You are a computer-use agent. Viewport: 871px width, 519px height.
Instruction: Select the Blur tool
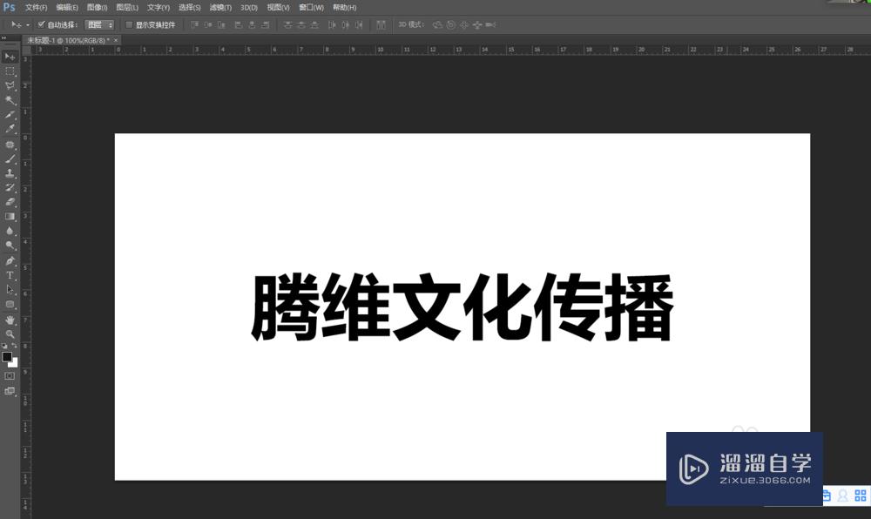click(x=10, y=231)
